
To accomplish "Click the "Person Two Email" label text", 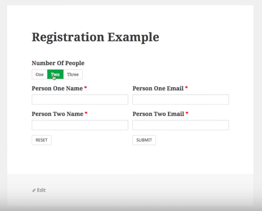I will pyautogui.click(x=158, y=114).
